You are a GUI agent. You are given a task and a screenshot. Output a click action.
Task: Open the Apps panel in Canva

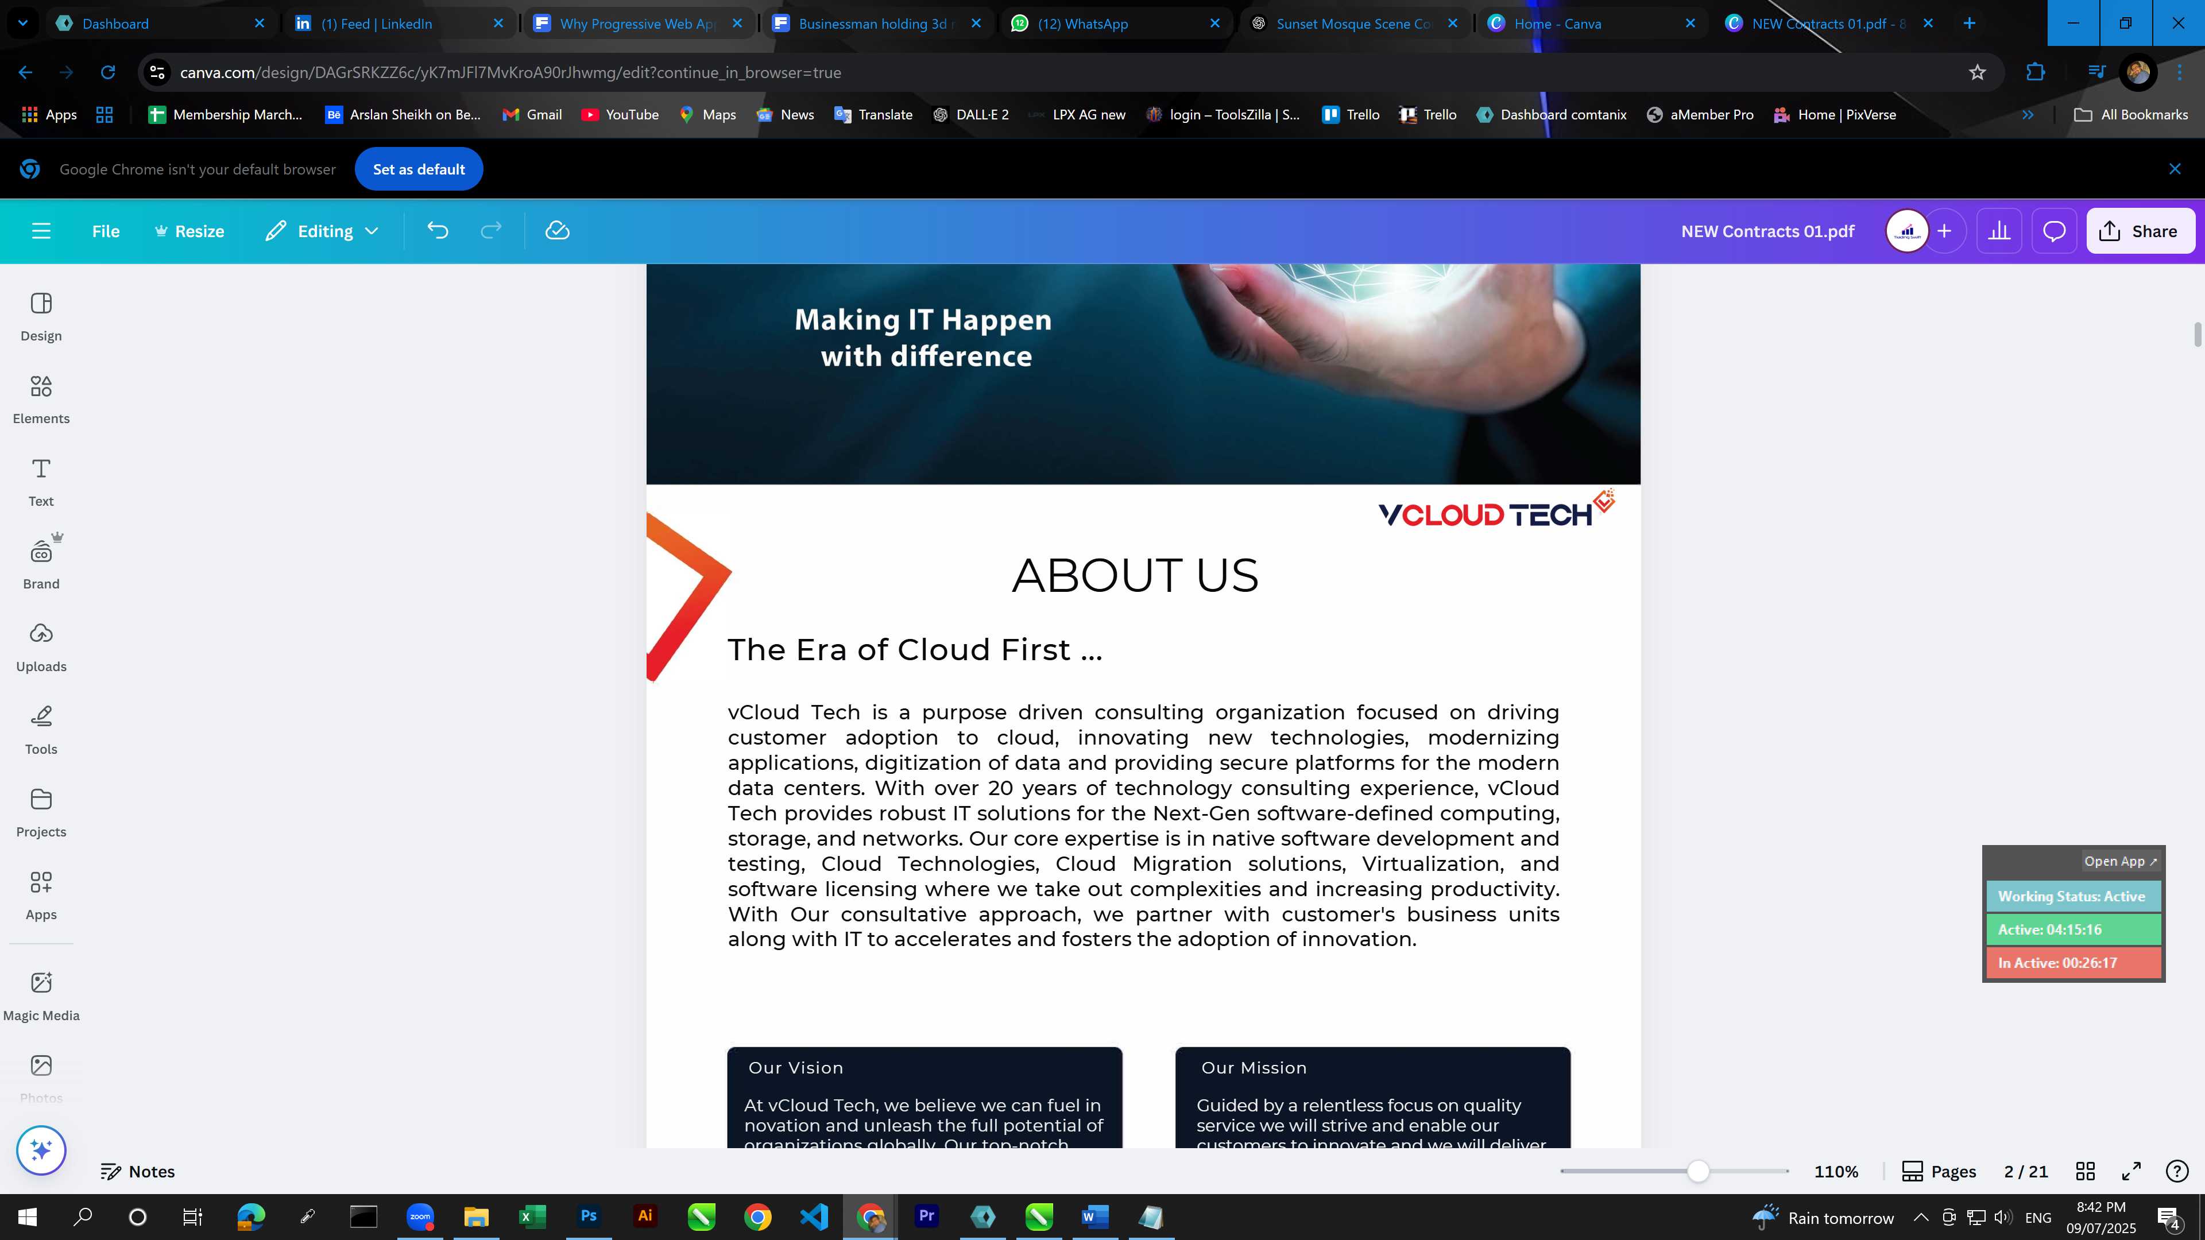coord(41,896)
